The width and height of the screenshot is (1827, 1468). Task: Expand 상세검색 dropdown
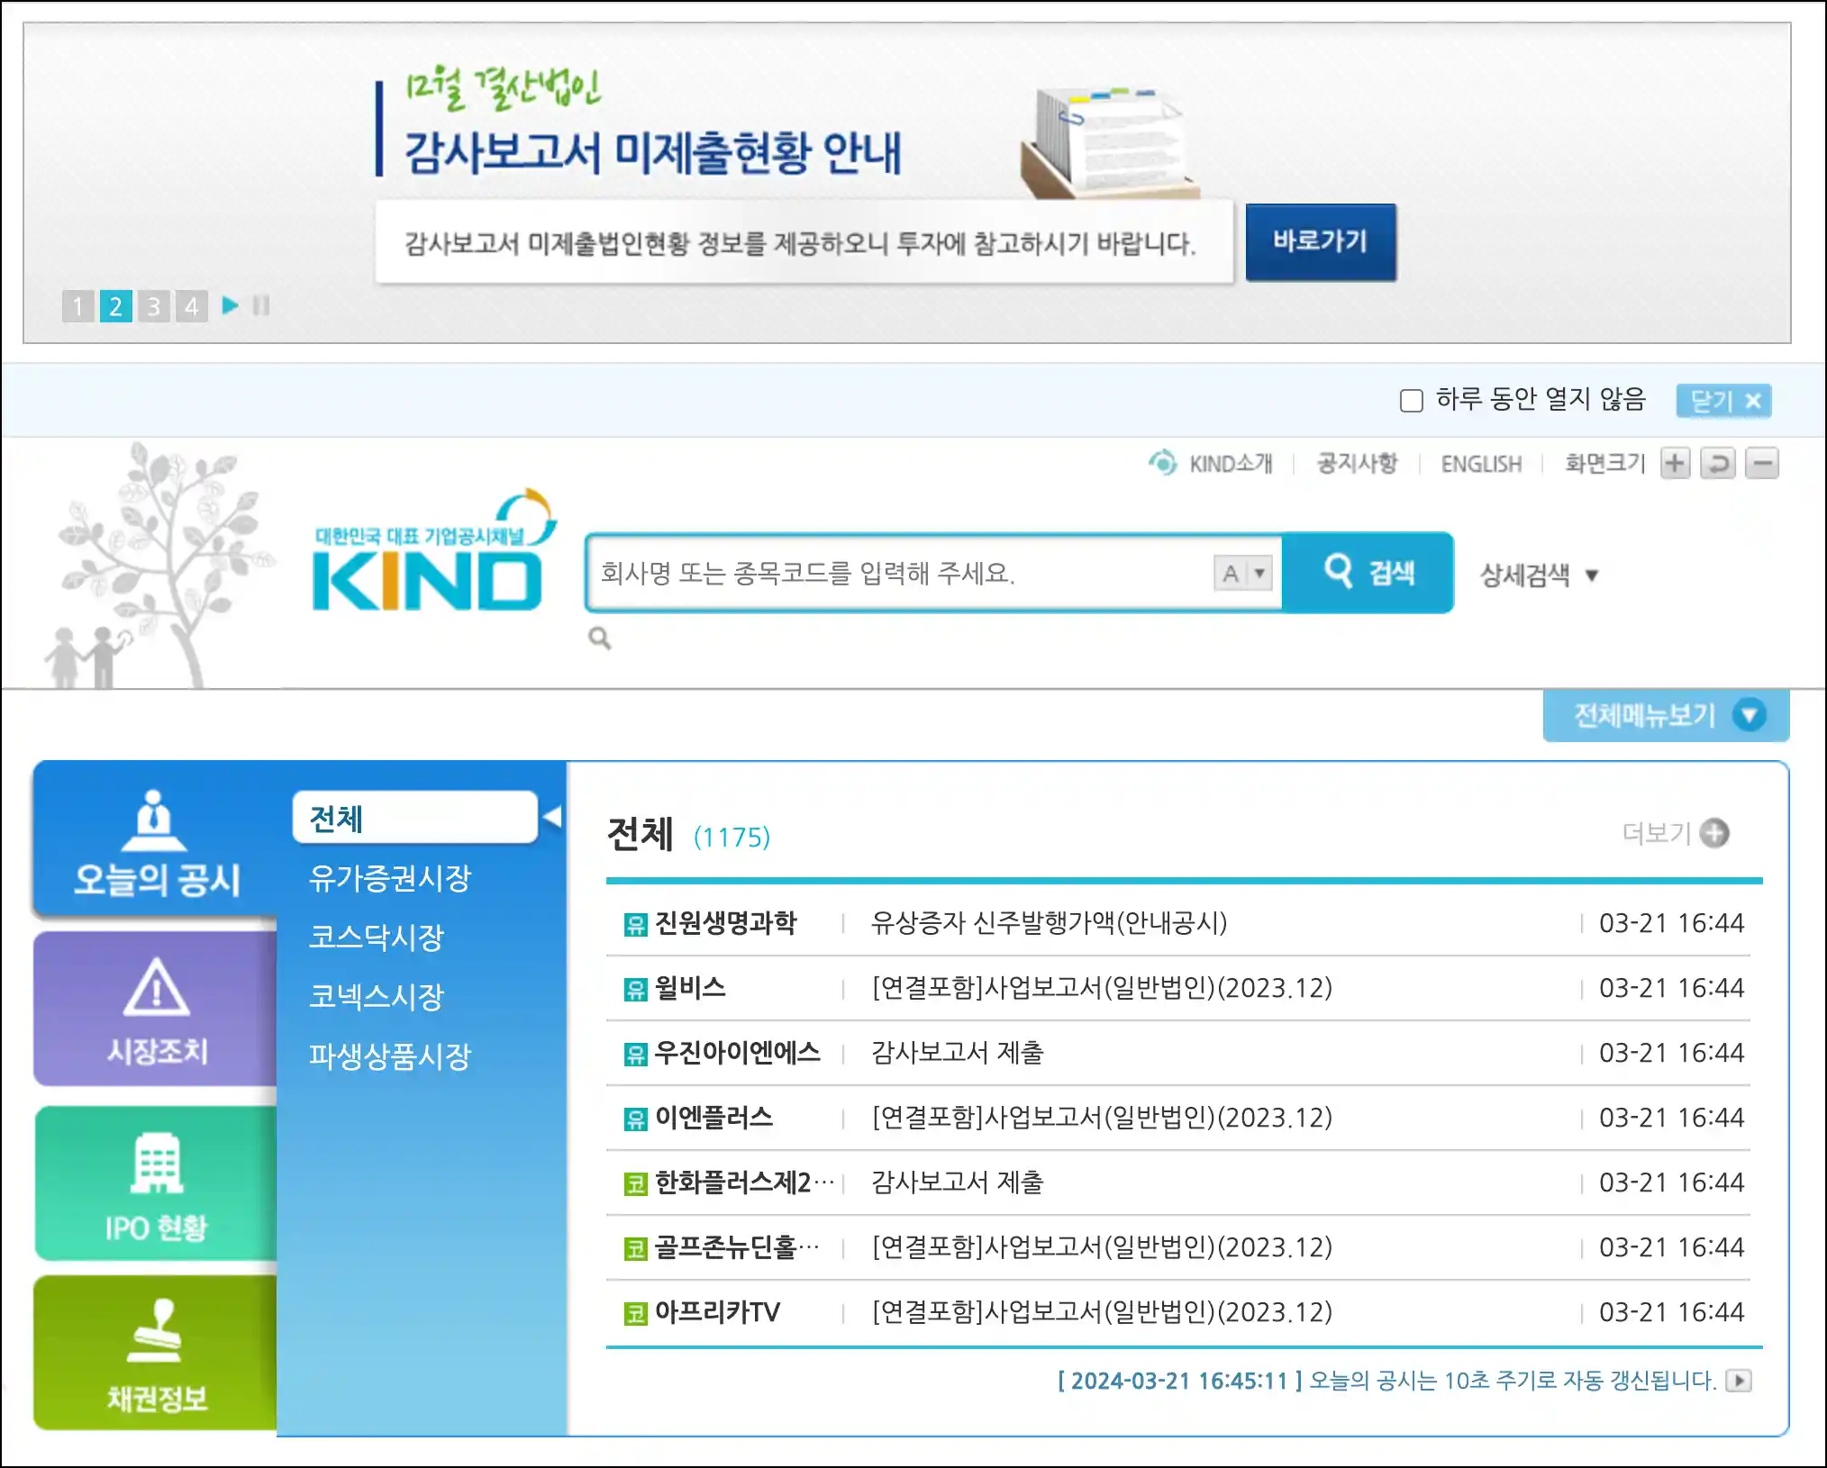click(1540, 575)
